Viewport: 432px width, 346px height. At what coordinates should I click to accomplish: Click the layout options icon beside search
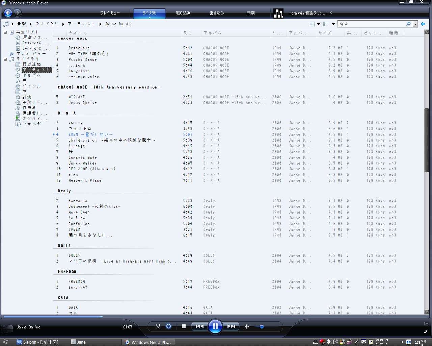pyautogui.click(x=312, y=24)
